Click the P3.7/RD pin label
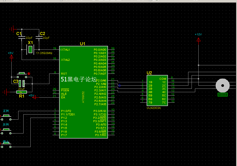This screenshot has width=237, height=166. click(x=101, y=135)
